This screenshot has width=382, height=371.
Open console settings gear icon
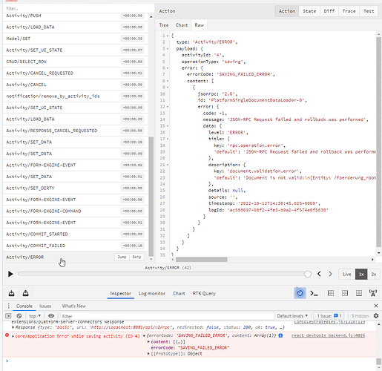click(376, 316)
